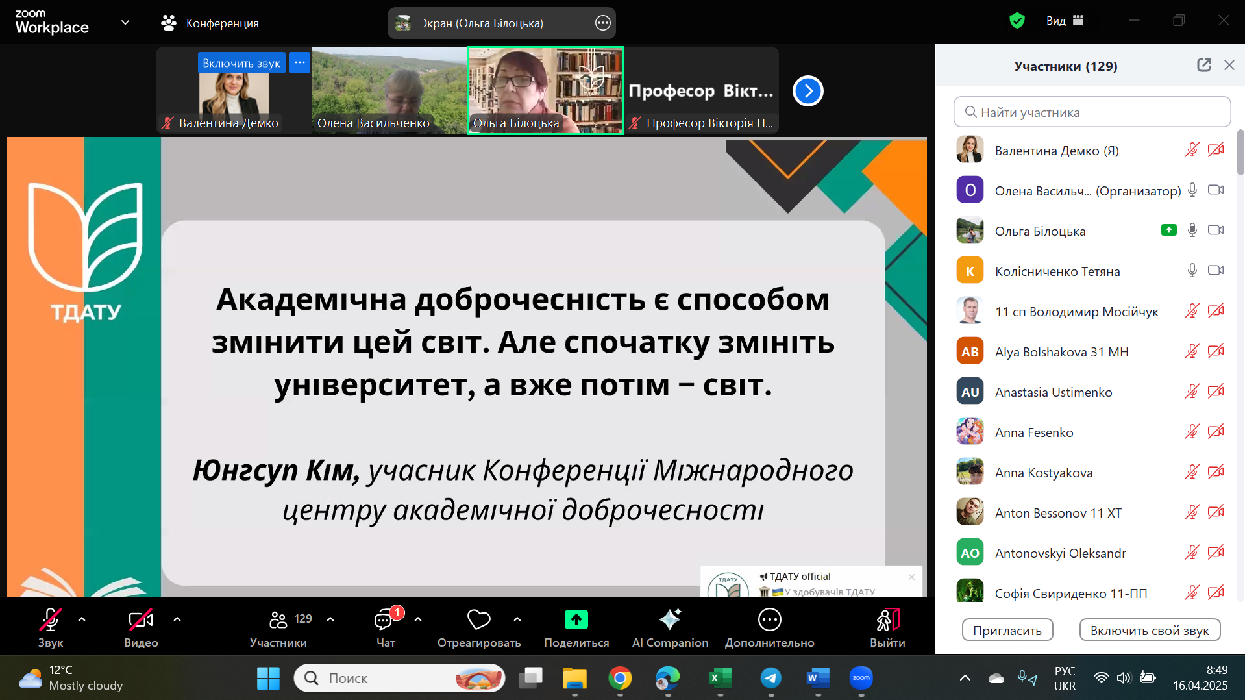Click Включить звук on Валентина Демко tile

241,63
